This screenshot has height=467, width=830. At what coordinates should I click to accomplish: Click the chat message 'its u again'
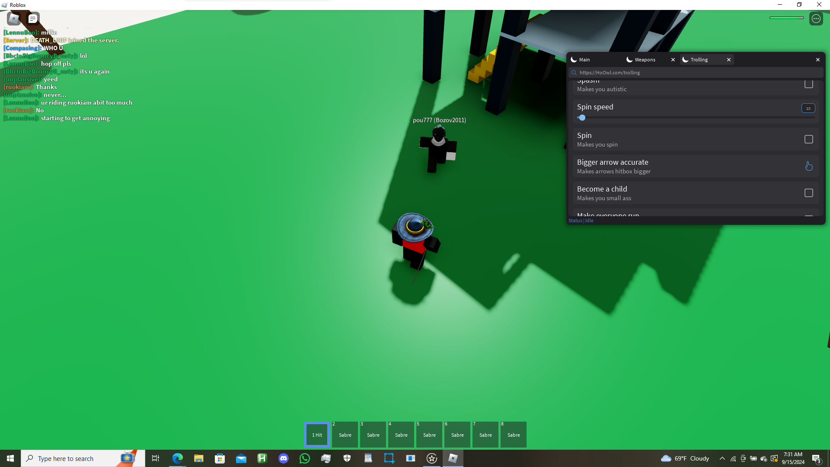tap(95, 71)
